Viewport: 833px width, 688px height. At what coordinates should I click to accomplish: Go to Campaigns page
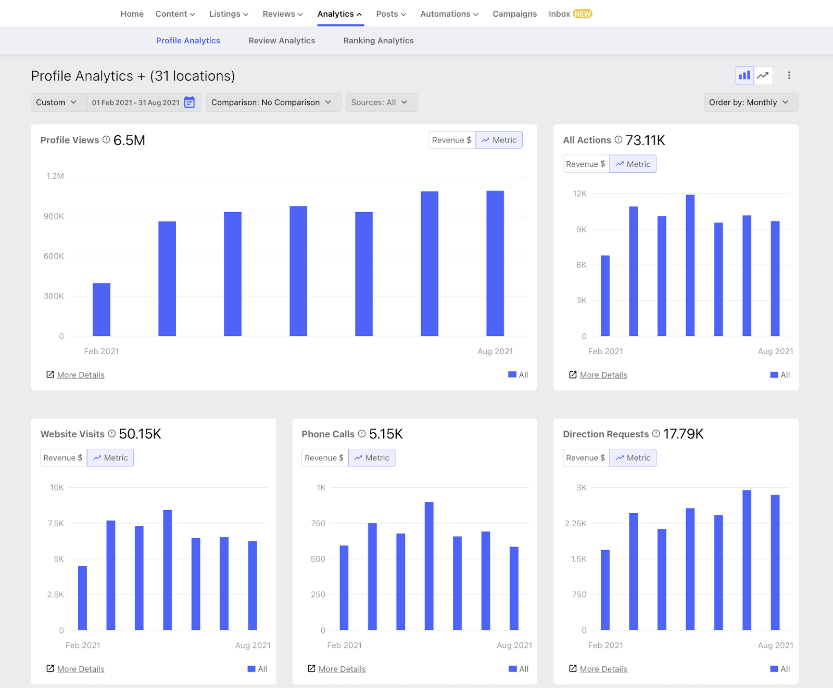[514, 14]
